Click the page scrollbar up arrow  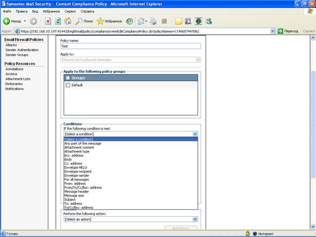click(x=313, y=37)
